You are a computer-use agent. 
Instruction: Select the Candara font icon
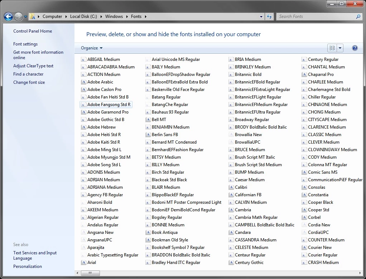(x=231, y=232)
